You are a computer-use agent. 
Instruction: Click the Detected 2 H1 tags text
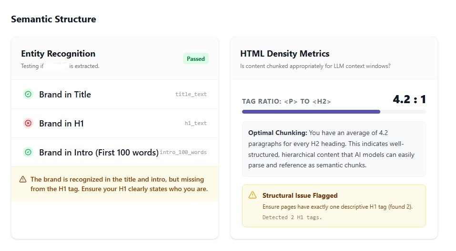(292, 217)
